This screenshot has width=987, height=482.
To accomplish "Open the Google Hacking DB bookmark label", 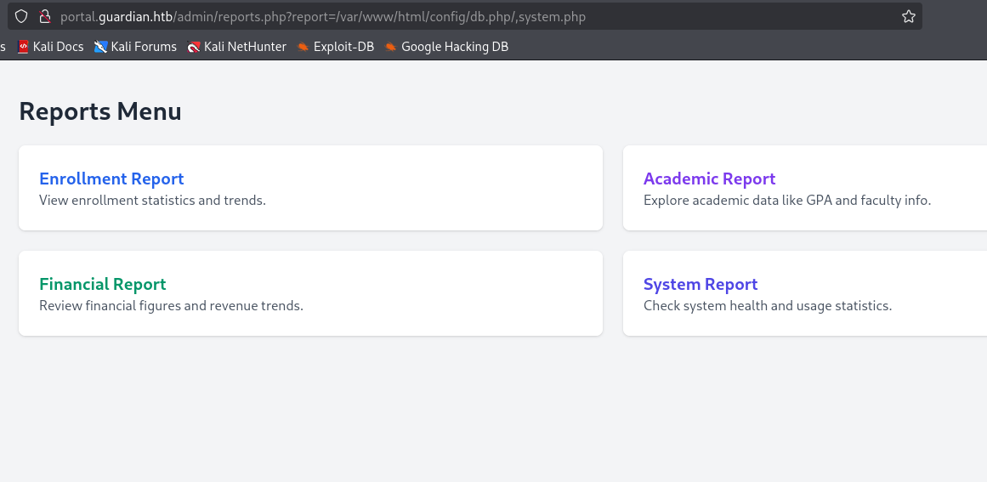I will [x=455, y=47].
